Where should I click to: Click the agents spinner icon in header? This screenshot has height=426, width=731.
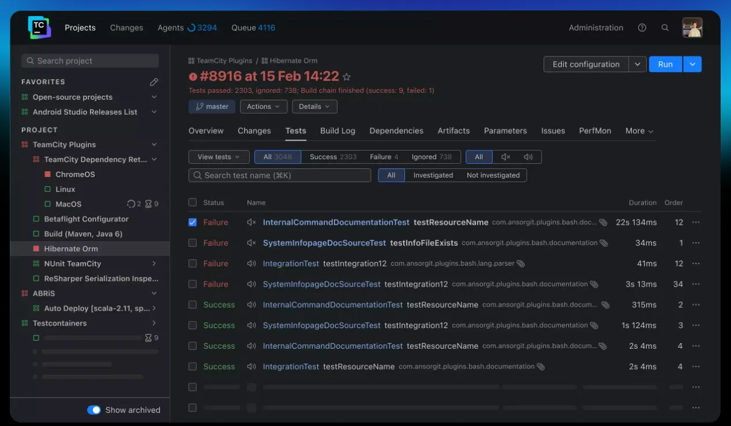tap(191, 28)
